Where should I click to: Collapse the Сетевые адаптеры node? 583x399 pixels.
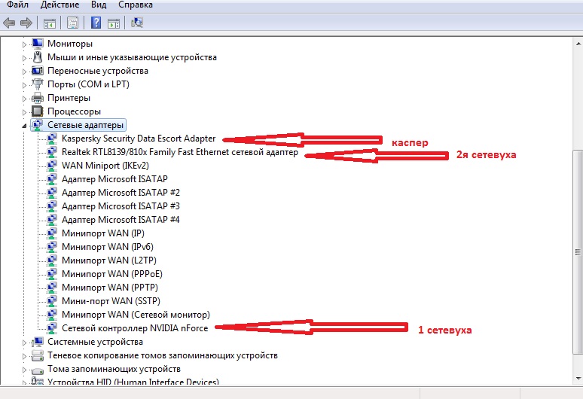click(24, 126)
